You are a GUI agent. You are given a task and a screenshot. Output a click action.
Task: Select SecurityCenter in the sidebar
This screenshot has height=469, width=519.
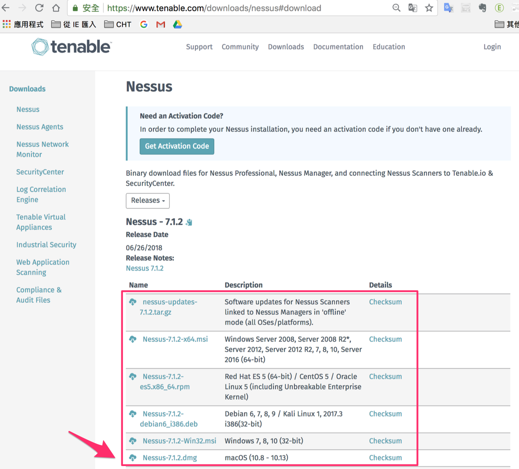[x=40, y=172]
